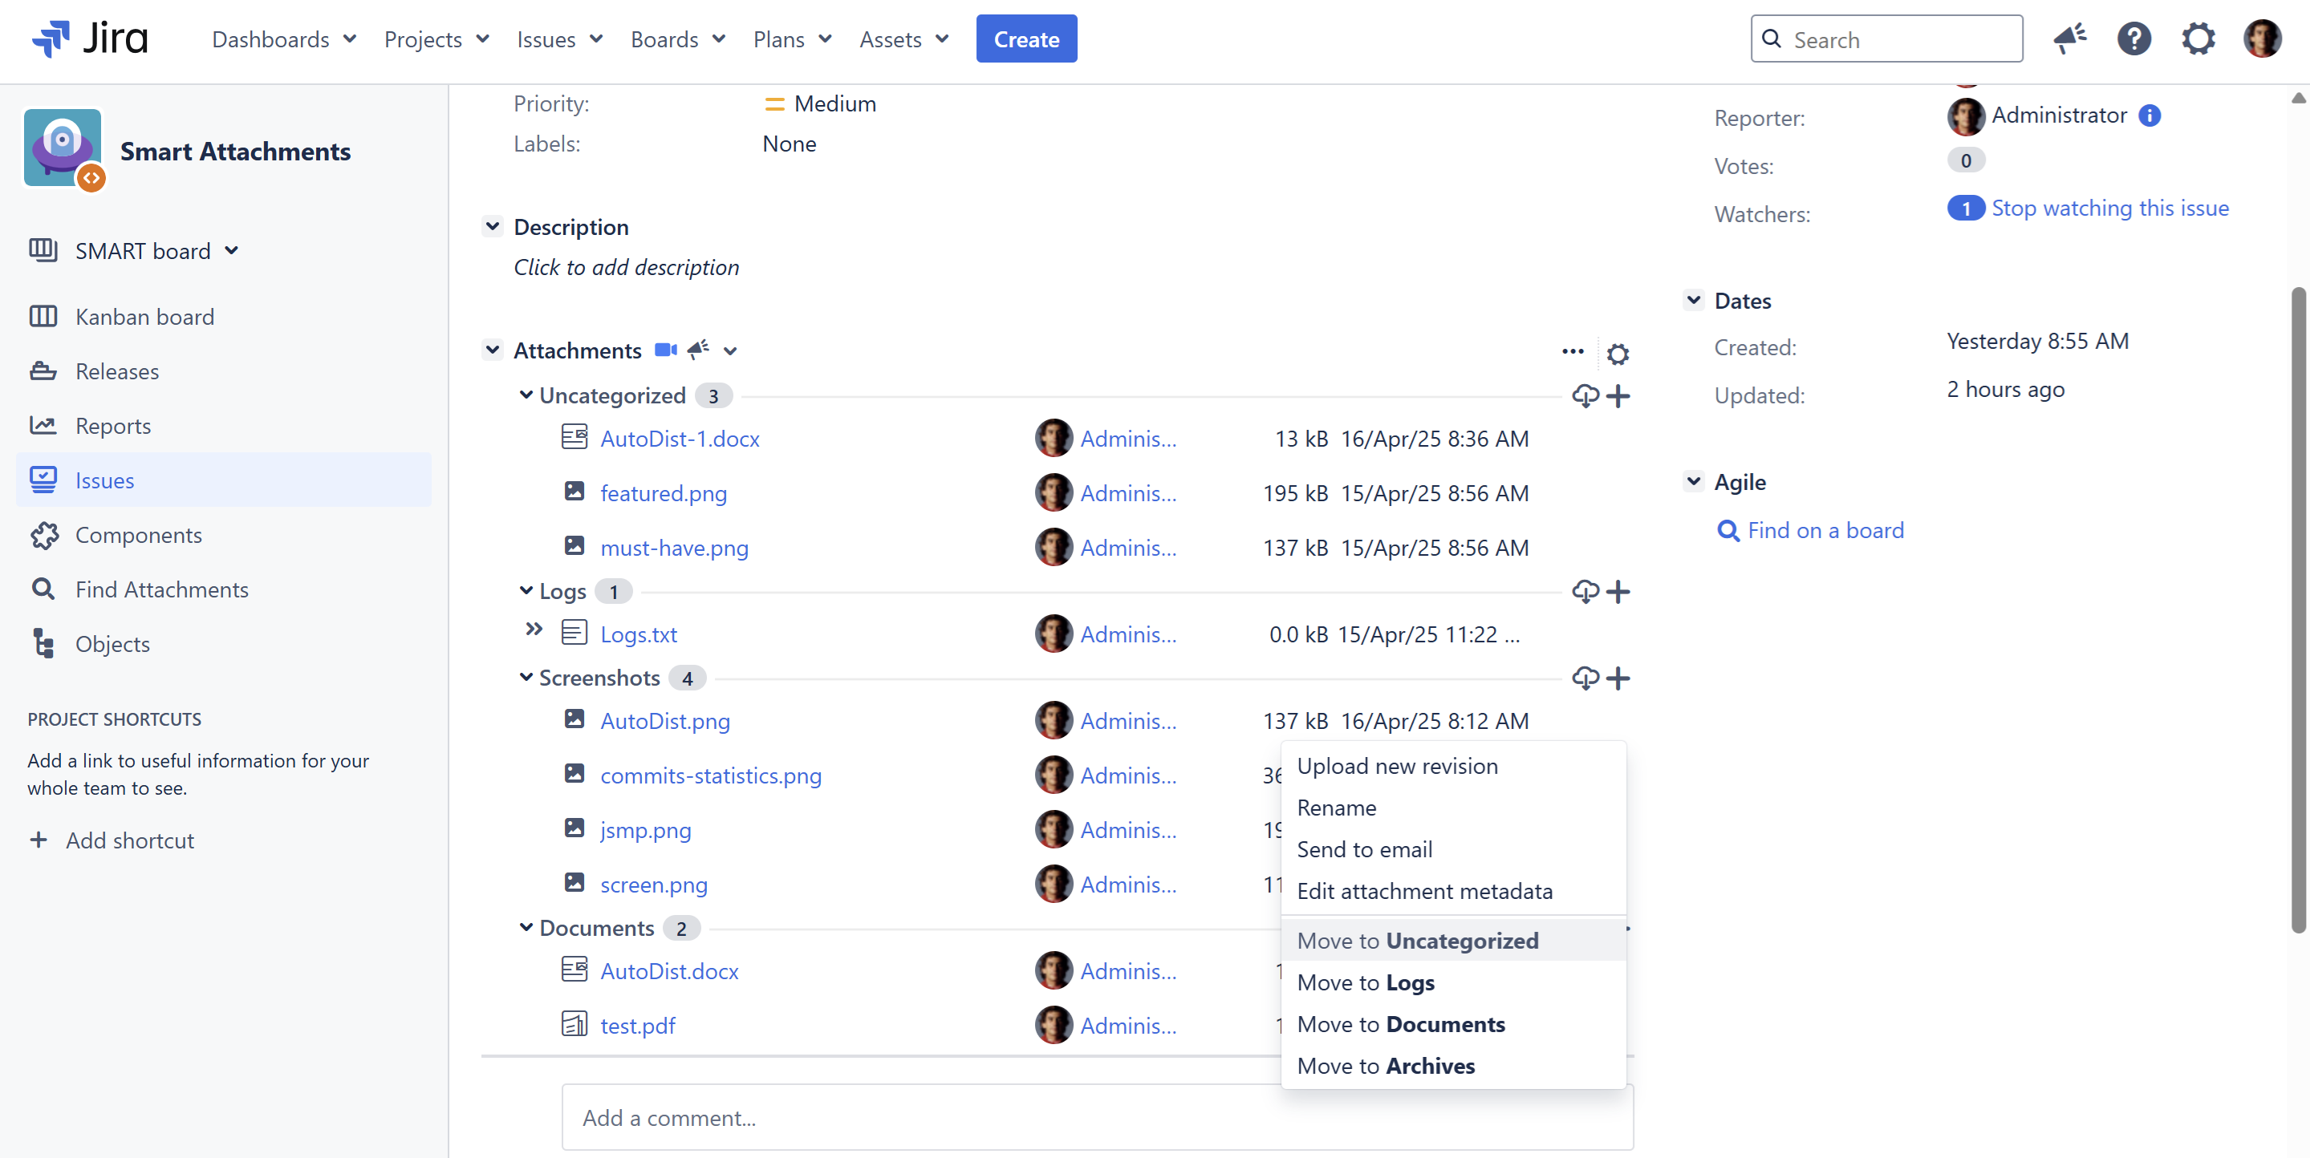Open the Projects menu in navigation bar
This screenshot has height=1158, width=2310.
436,38
